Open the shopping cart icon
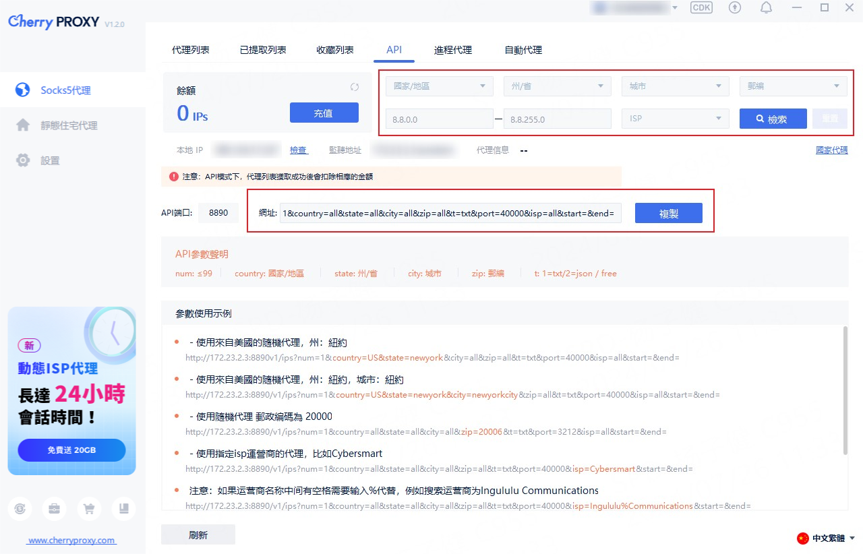Image resolution: width=863 pixels, height=554 pixels. tap(89, 509)
